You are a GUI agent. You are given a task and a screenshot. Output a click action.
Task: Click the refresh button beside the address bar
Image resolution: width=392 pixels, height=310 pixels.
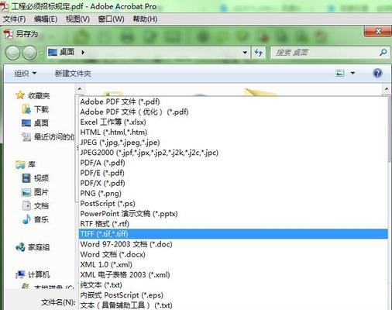[259, 53]
